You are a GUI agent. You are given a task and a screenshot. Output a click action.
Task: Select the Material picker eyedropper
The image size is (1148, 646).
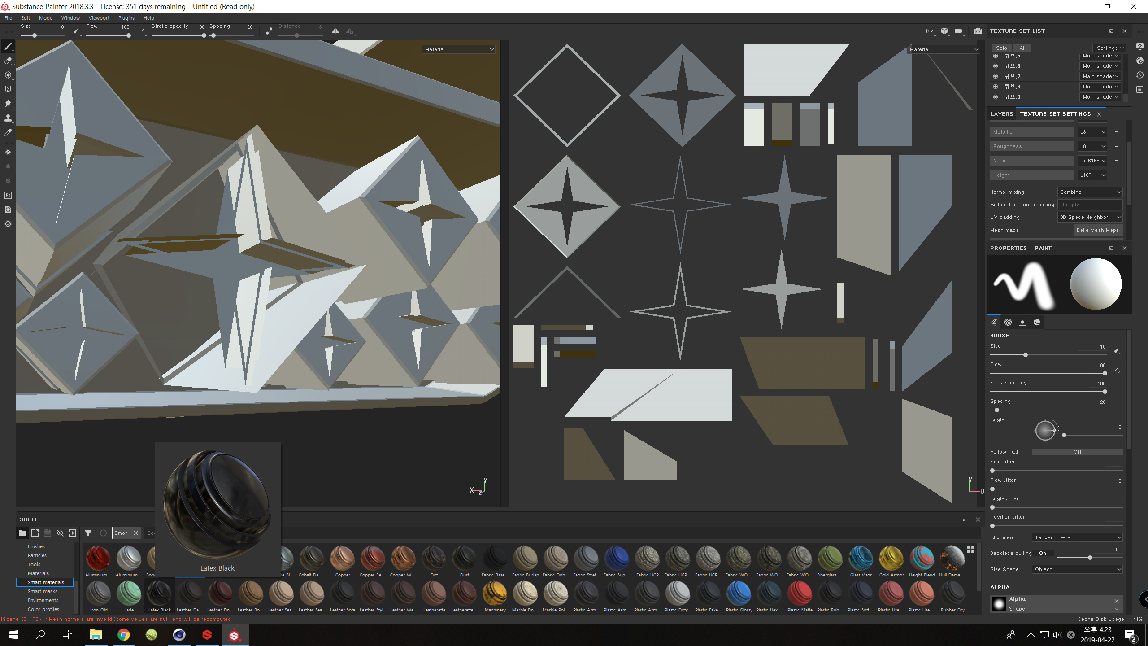click(8, 132)
